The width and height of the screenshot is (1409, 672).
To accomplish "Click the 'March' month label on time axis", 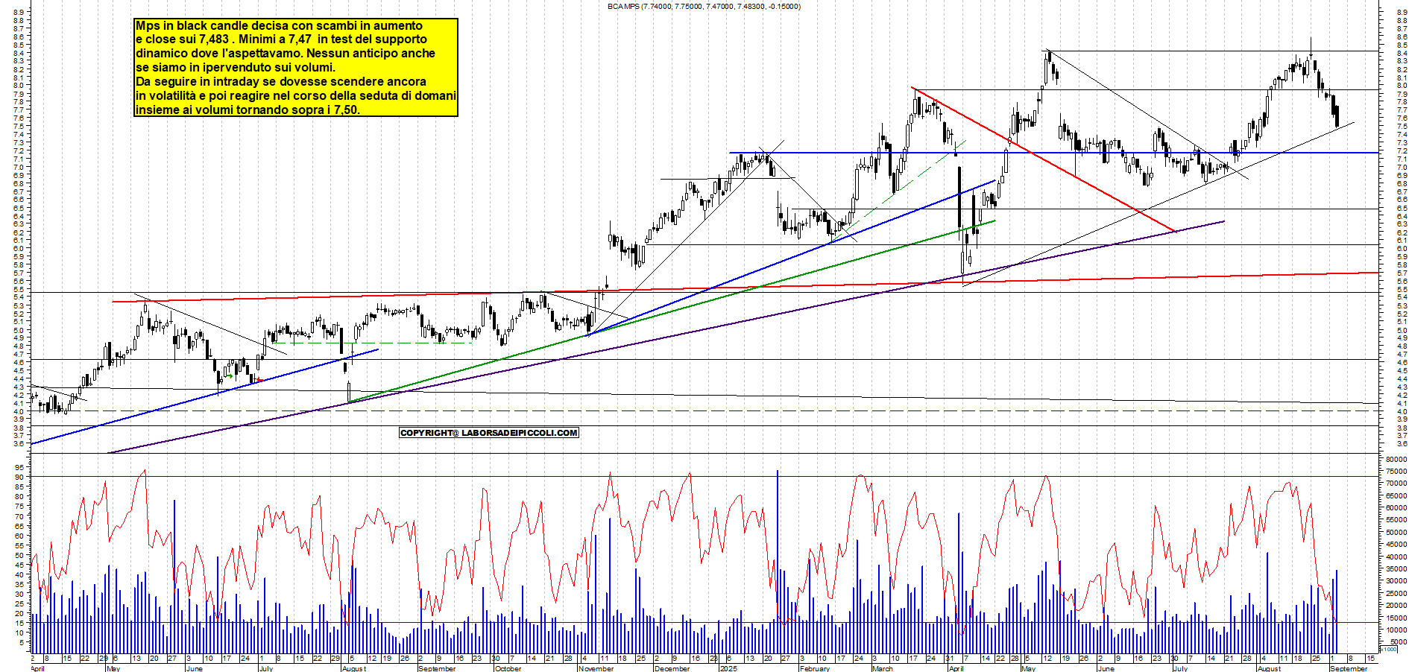I will point(882,668).
